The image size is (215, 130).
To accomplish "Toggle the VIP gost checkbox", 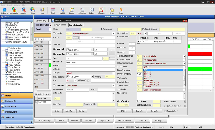I will click(x=88, y=81).
